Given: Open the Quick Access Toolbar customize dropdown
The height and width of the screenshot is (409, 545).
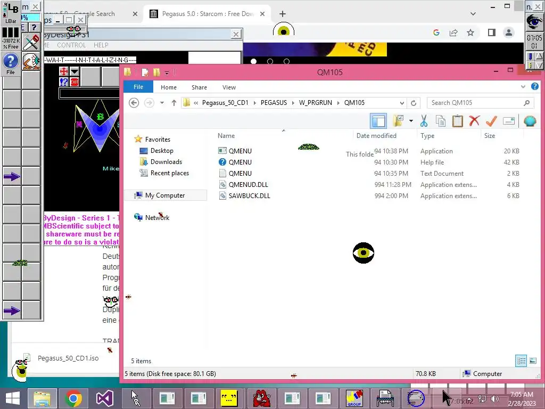Looking at the screenshot, I should (x=167, y=72).
